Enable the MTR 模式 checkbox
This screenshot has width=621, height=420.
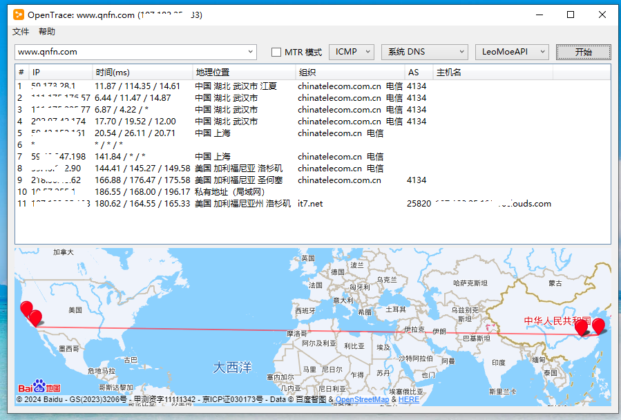click(276, 52)
